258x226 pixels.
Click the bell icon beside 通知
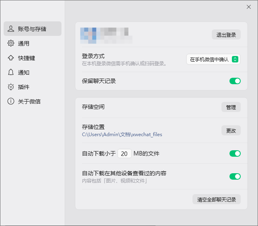click(x=11, y=72)
